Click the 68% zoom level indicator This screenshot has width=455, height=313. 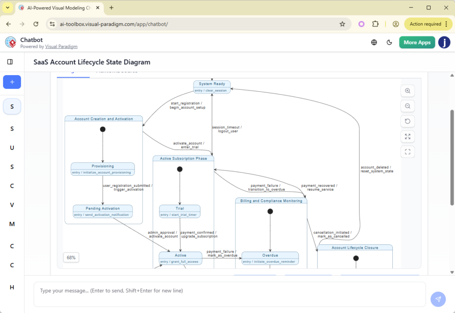coord(71,257)
